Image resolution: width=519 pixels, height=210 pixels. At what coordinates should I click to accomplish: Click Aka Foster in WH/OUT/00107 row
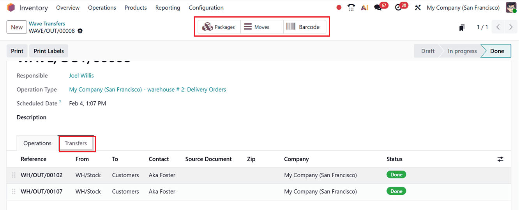162,192
